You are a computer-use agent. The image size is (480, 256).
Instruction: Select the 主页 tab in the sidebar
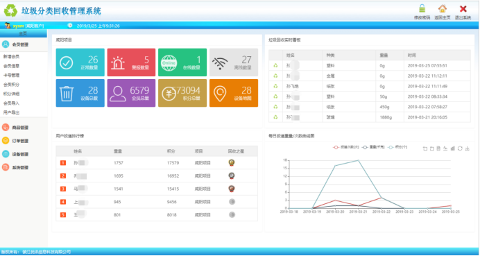pos(24,34)
